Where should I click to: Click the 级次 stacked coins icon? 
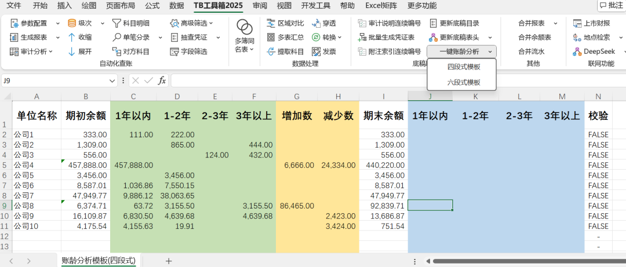[x=72, y=24]
